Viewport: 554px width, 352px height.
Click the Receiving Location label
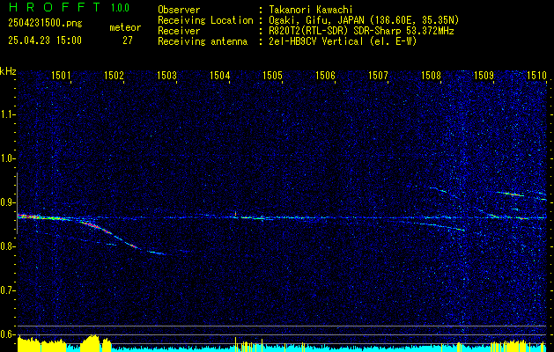point(205,20)
